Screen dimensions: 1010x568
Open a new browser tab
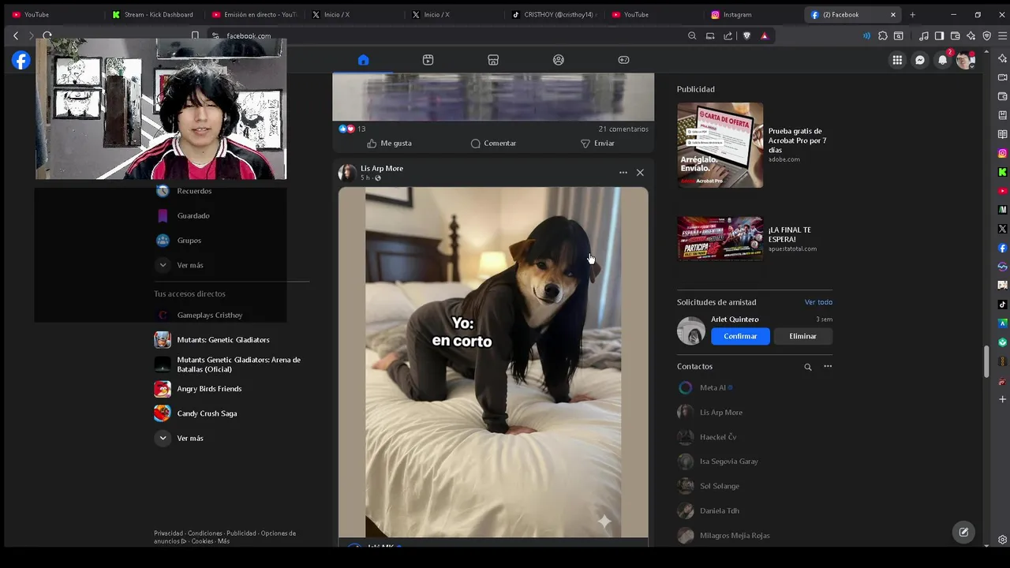913,14
